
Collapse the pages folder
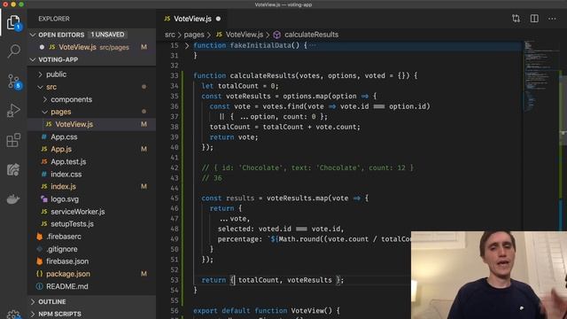tap(45, 112)
